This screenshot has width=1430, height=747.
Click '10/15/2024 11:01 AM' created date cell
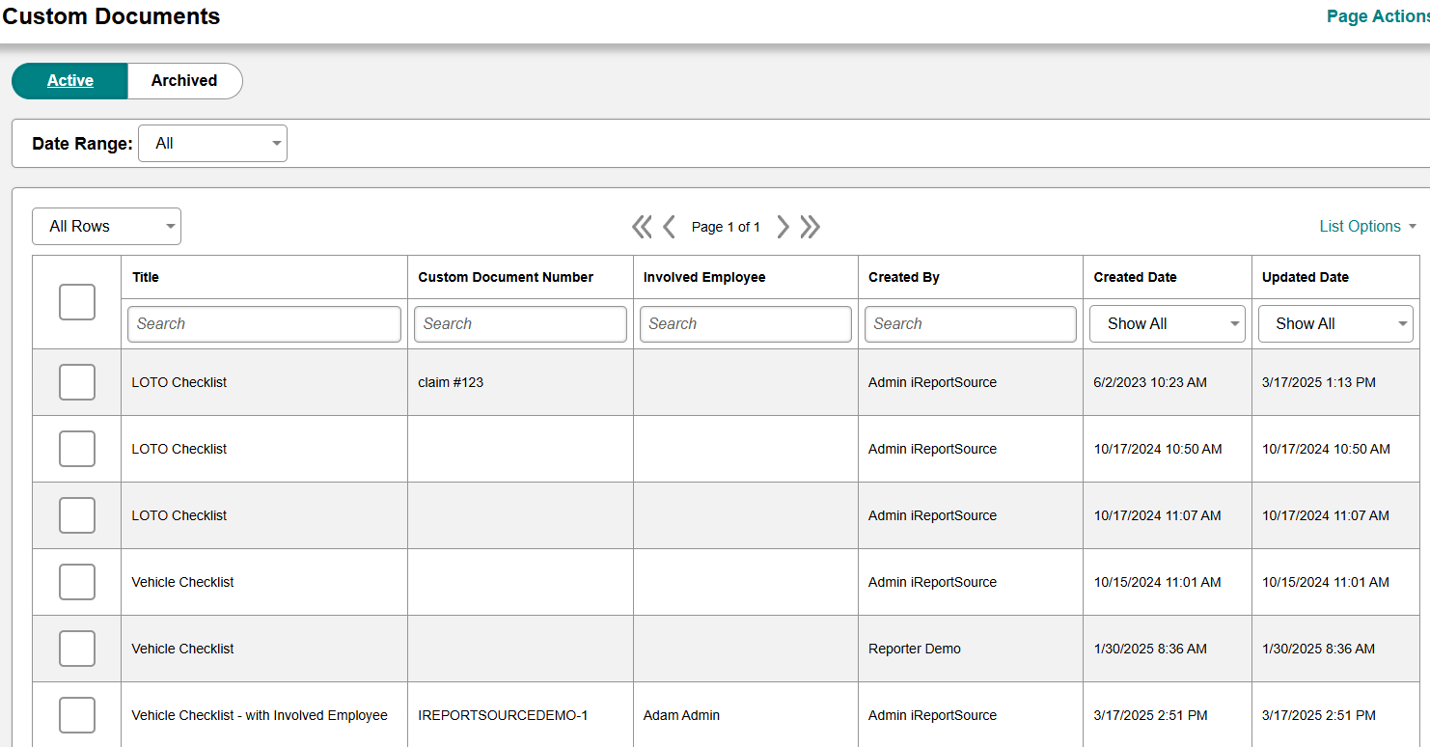1158,582
